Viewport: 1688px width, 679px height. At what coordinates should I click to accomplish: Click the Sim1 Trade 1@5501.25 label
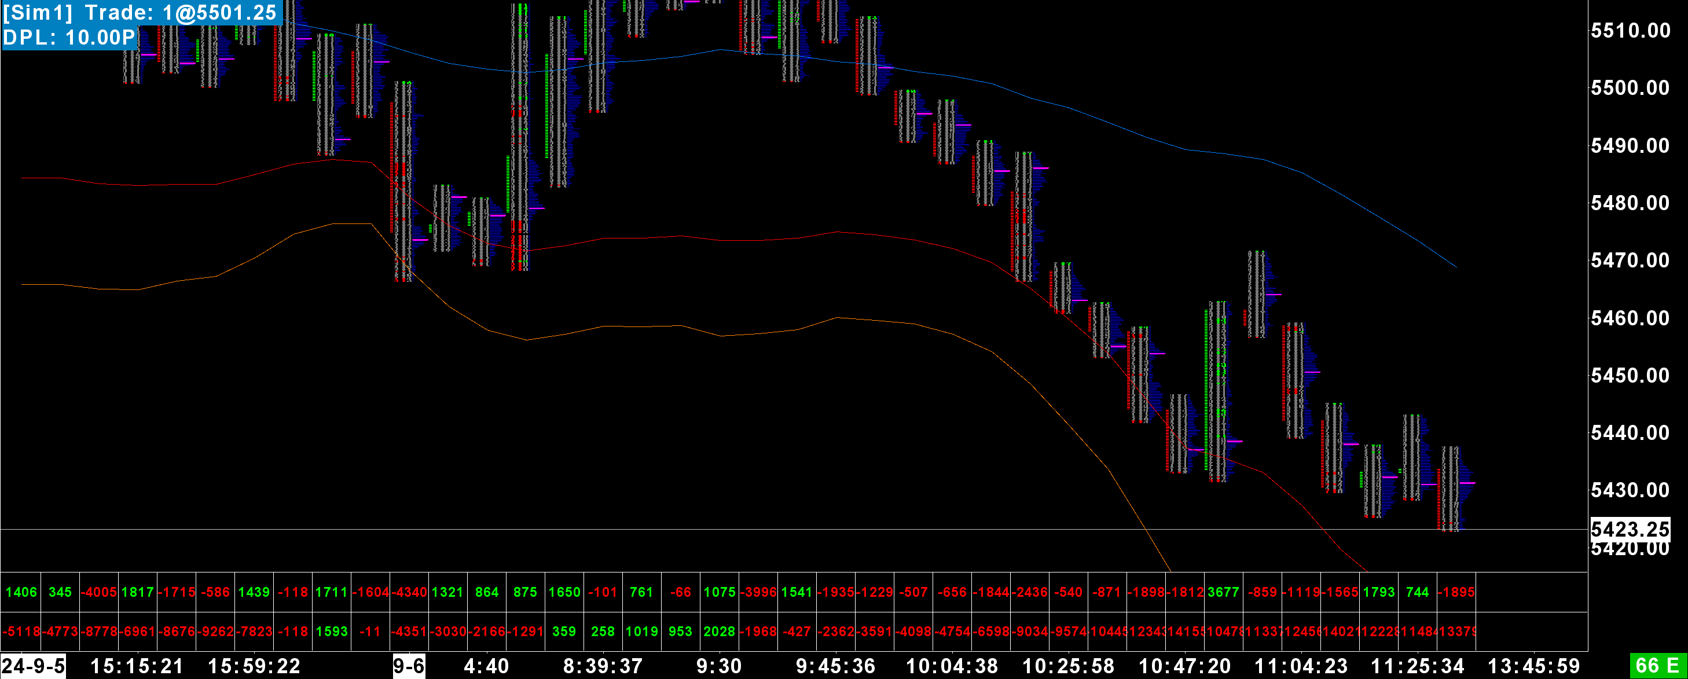[x=140, y=13]
